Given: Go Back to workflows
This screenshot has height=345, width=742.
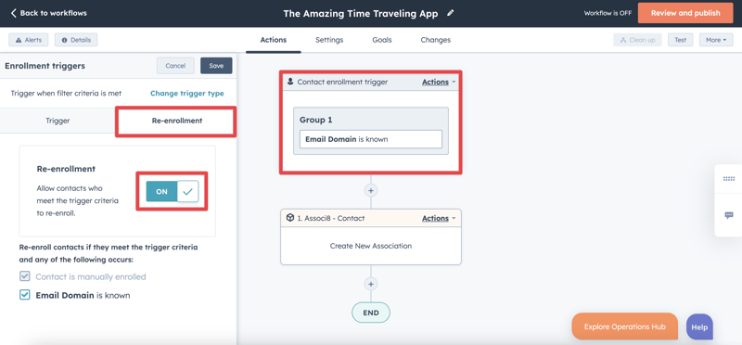Looking at the screenshot, I should (x=49, y=13).
